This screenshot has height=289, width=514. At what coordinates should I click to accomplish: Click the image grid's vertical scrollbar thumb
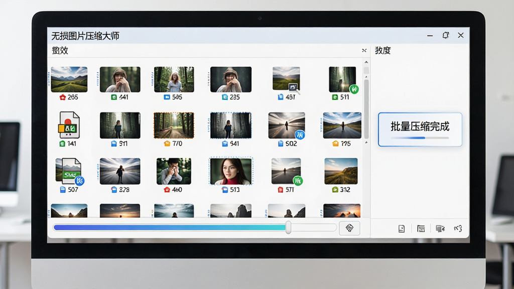366,109
